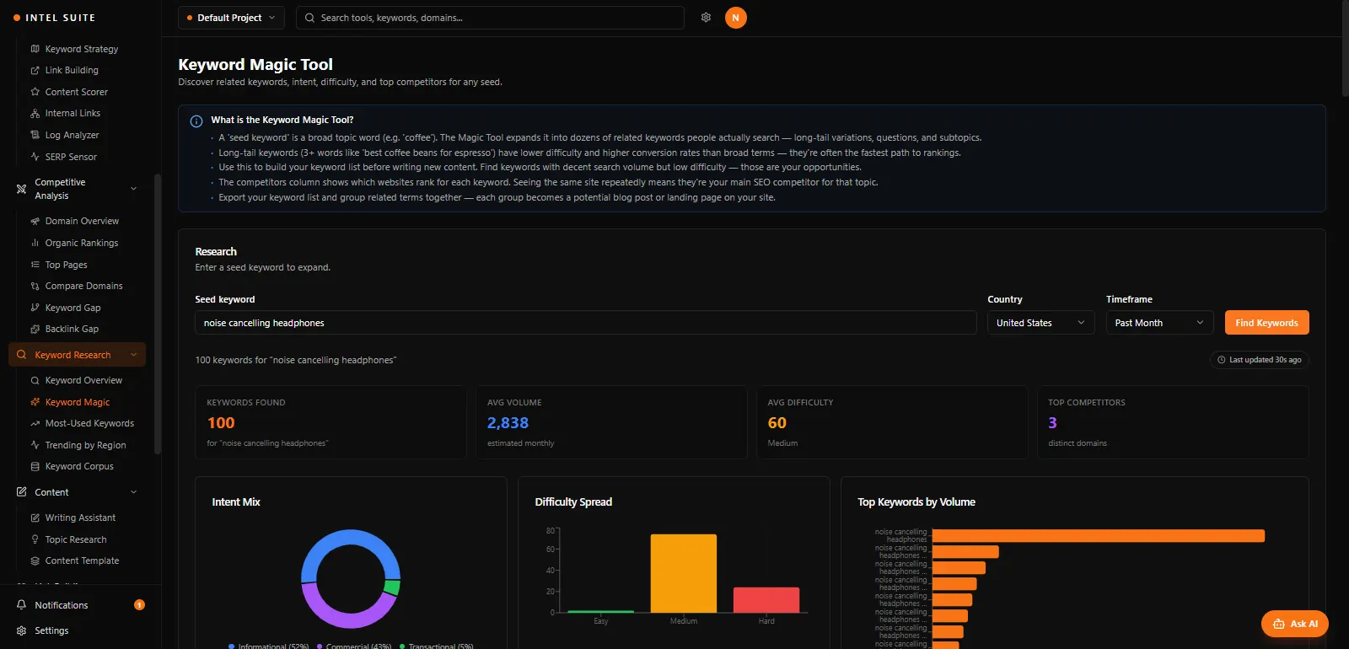Click the Keyword Magic sidebar icon
Image resolution: width=1349 pixels, height=649 pixels.
[35, 402]
